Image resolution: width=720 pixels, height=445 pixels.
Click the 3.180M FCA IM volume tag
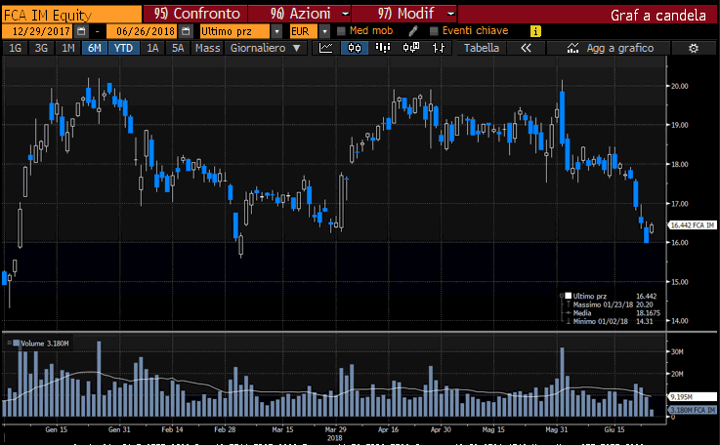click(692, 410)
